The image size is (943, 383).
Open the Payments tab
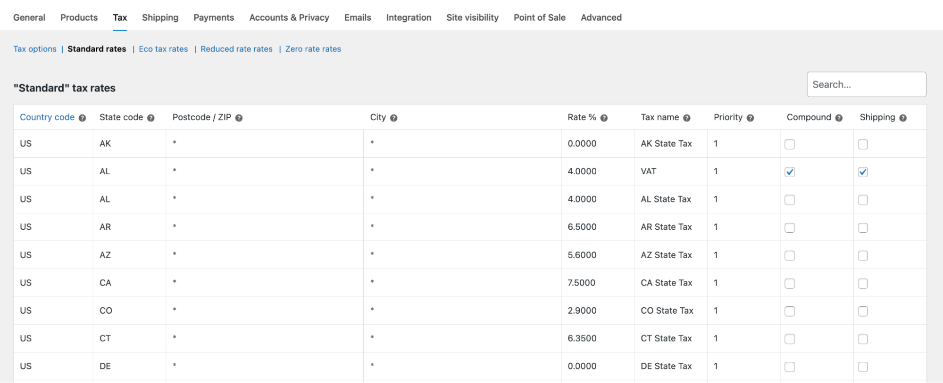214,17
